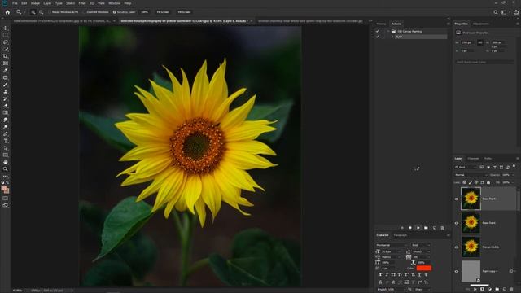Viewport: 521px width, 293px height.
Task: Open the red text color swatch in the Character panel
Action: pyautogui.click(x=423, y=268)
